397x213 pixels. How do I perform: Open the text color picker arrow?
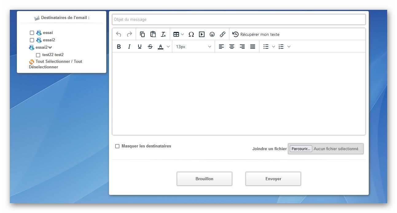click(168, 47)
